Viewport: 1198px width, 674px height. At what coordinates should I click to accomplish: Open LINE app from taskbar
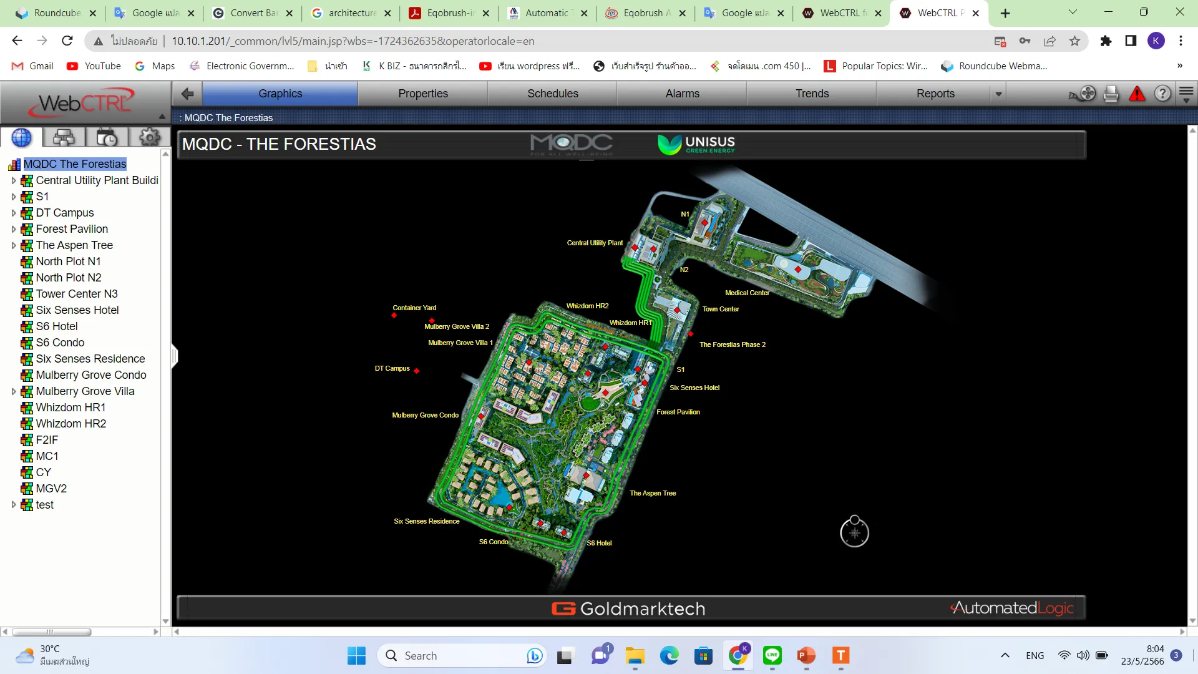coord(772,656)
